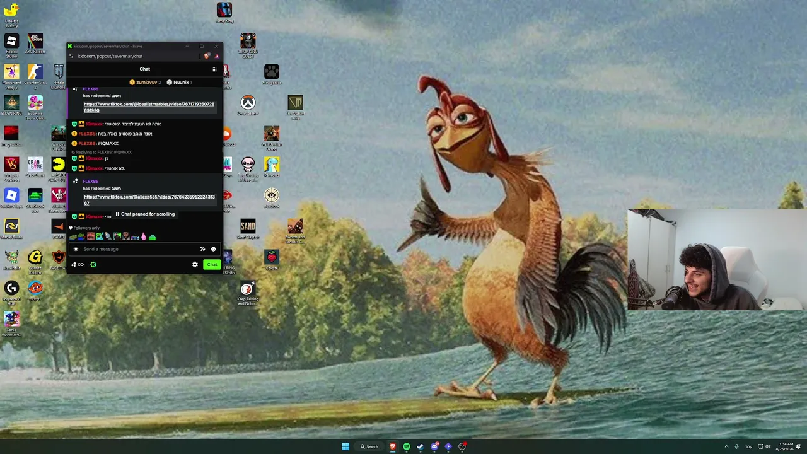Click the 'Replying to FLEXBS: #IQMAXX' text
This screenshot has width=807, height=454.
point(104,152)
